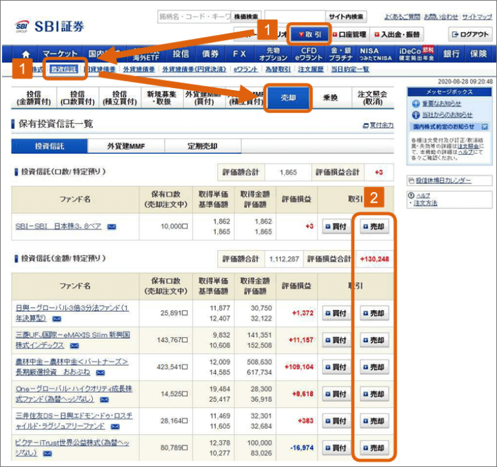
Task: Select the 売却 tab
Action: 288,97
